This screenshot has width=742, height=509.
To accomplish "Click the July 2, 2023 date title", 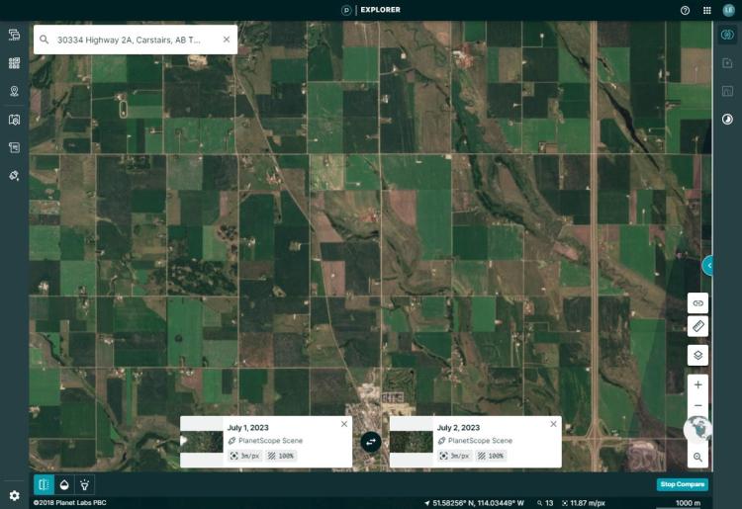I will point(458,428).
